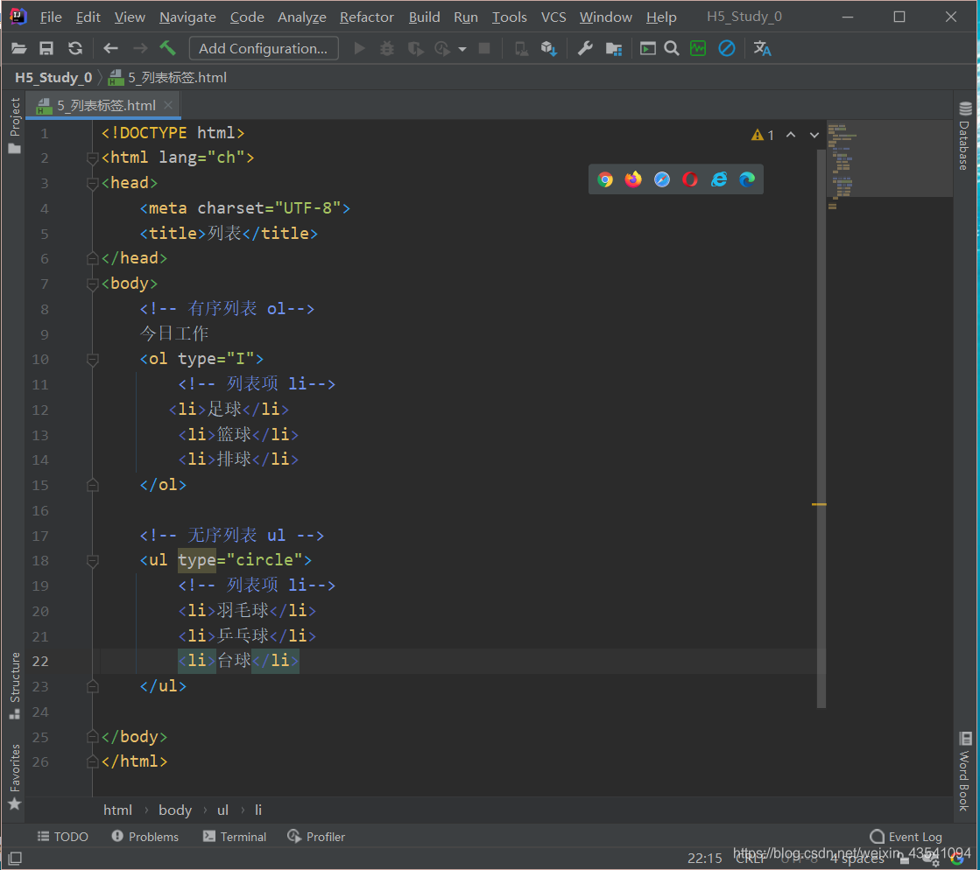Screen dimensions: 980x870
Task: Click the warning count indicator
Action: (763, 134)
